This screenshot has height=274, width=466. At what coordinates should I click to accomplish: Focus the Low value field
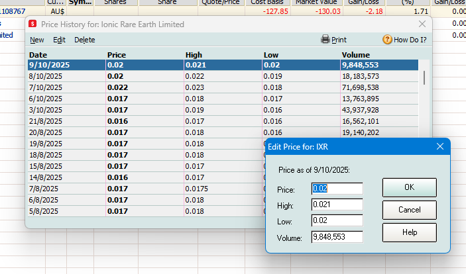[337, 220]
